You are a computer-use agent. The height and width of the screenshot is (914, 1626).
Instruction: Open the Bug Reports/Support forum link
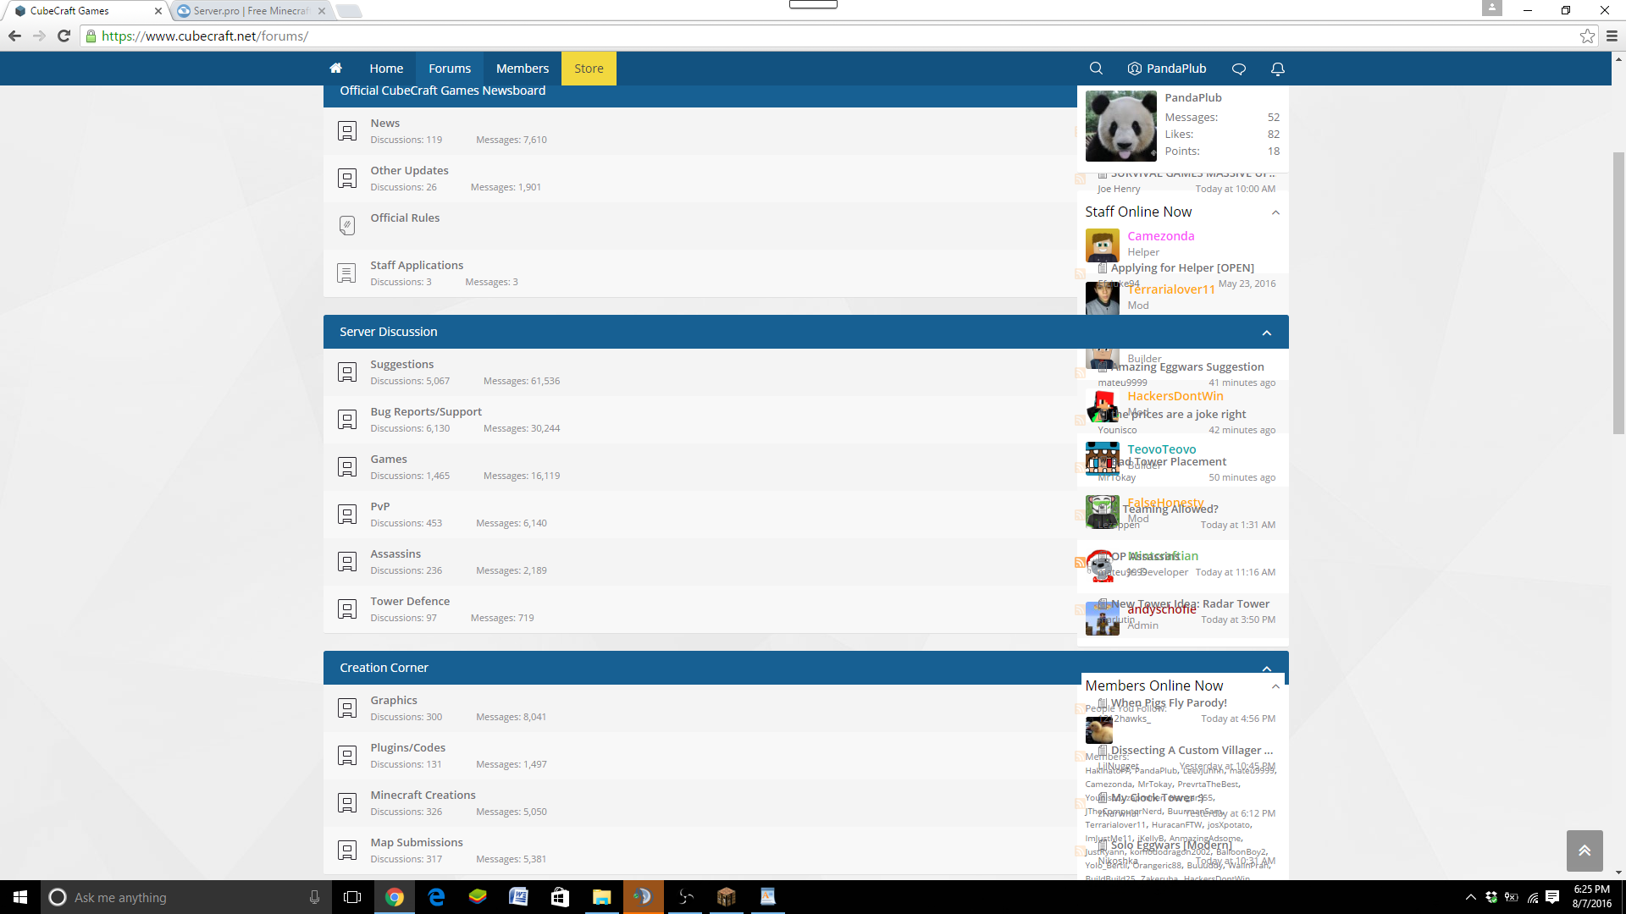pos(426,411)
